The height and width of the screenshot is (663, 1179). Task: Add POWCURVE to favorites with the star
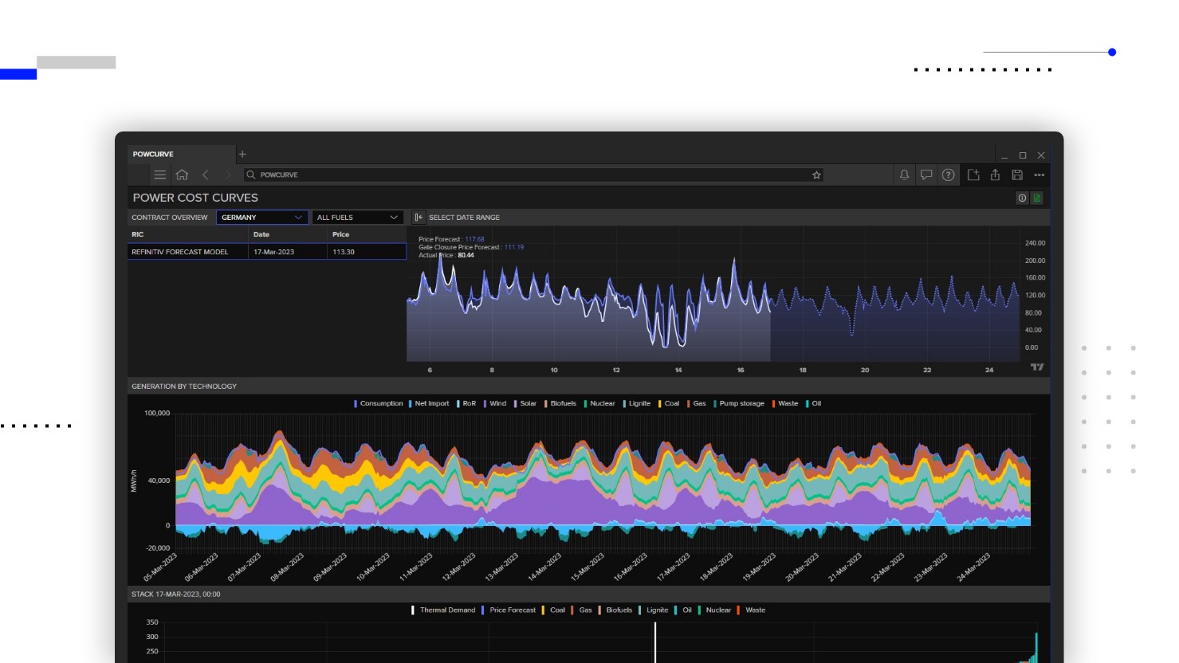(816, 175)
